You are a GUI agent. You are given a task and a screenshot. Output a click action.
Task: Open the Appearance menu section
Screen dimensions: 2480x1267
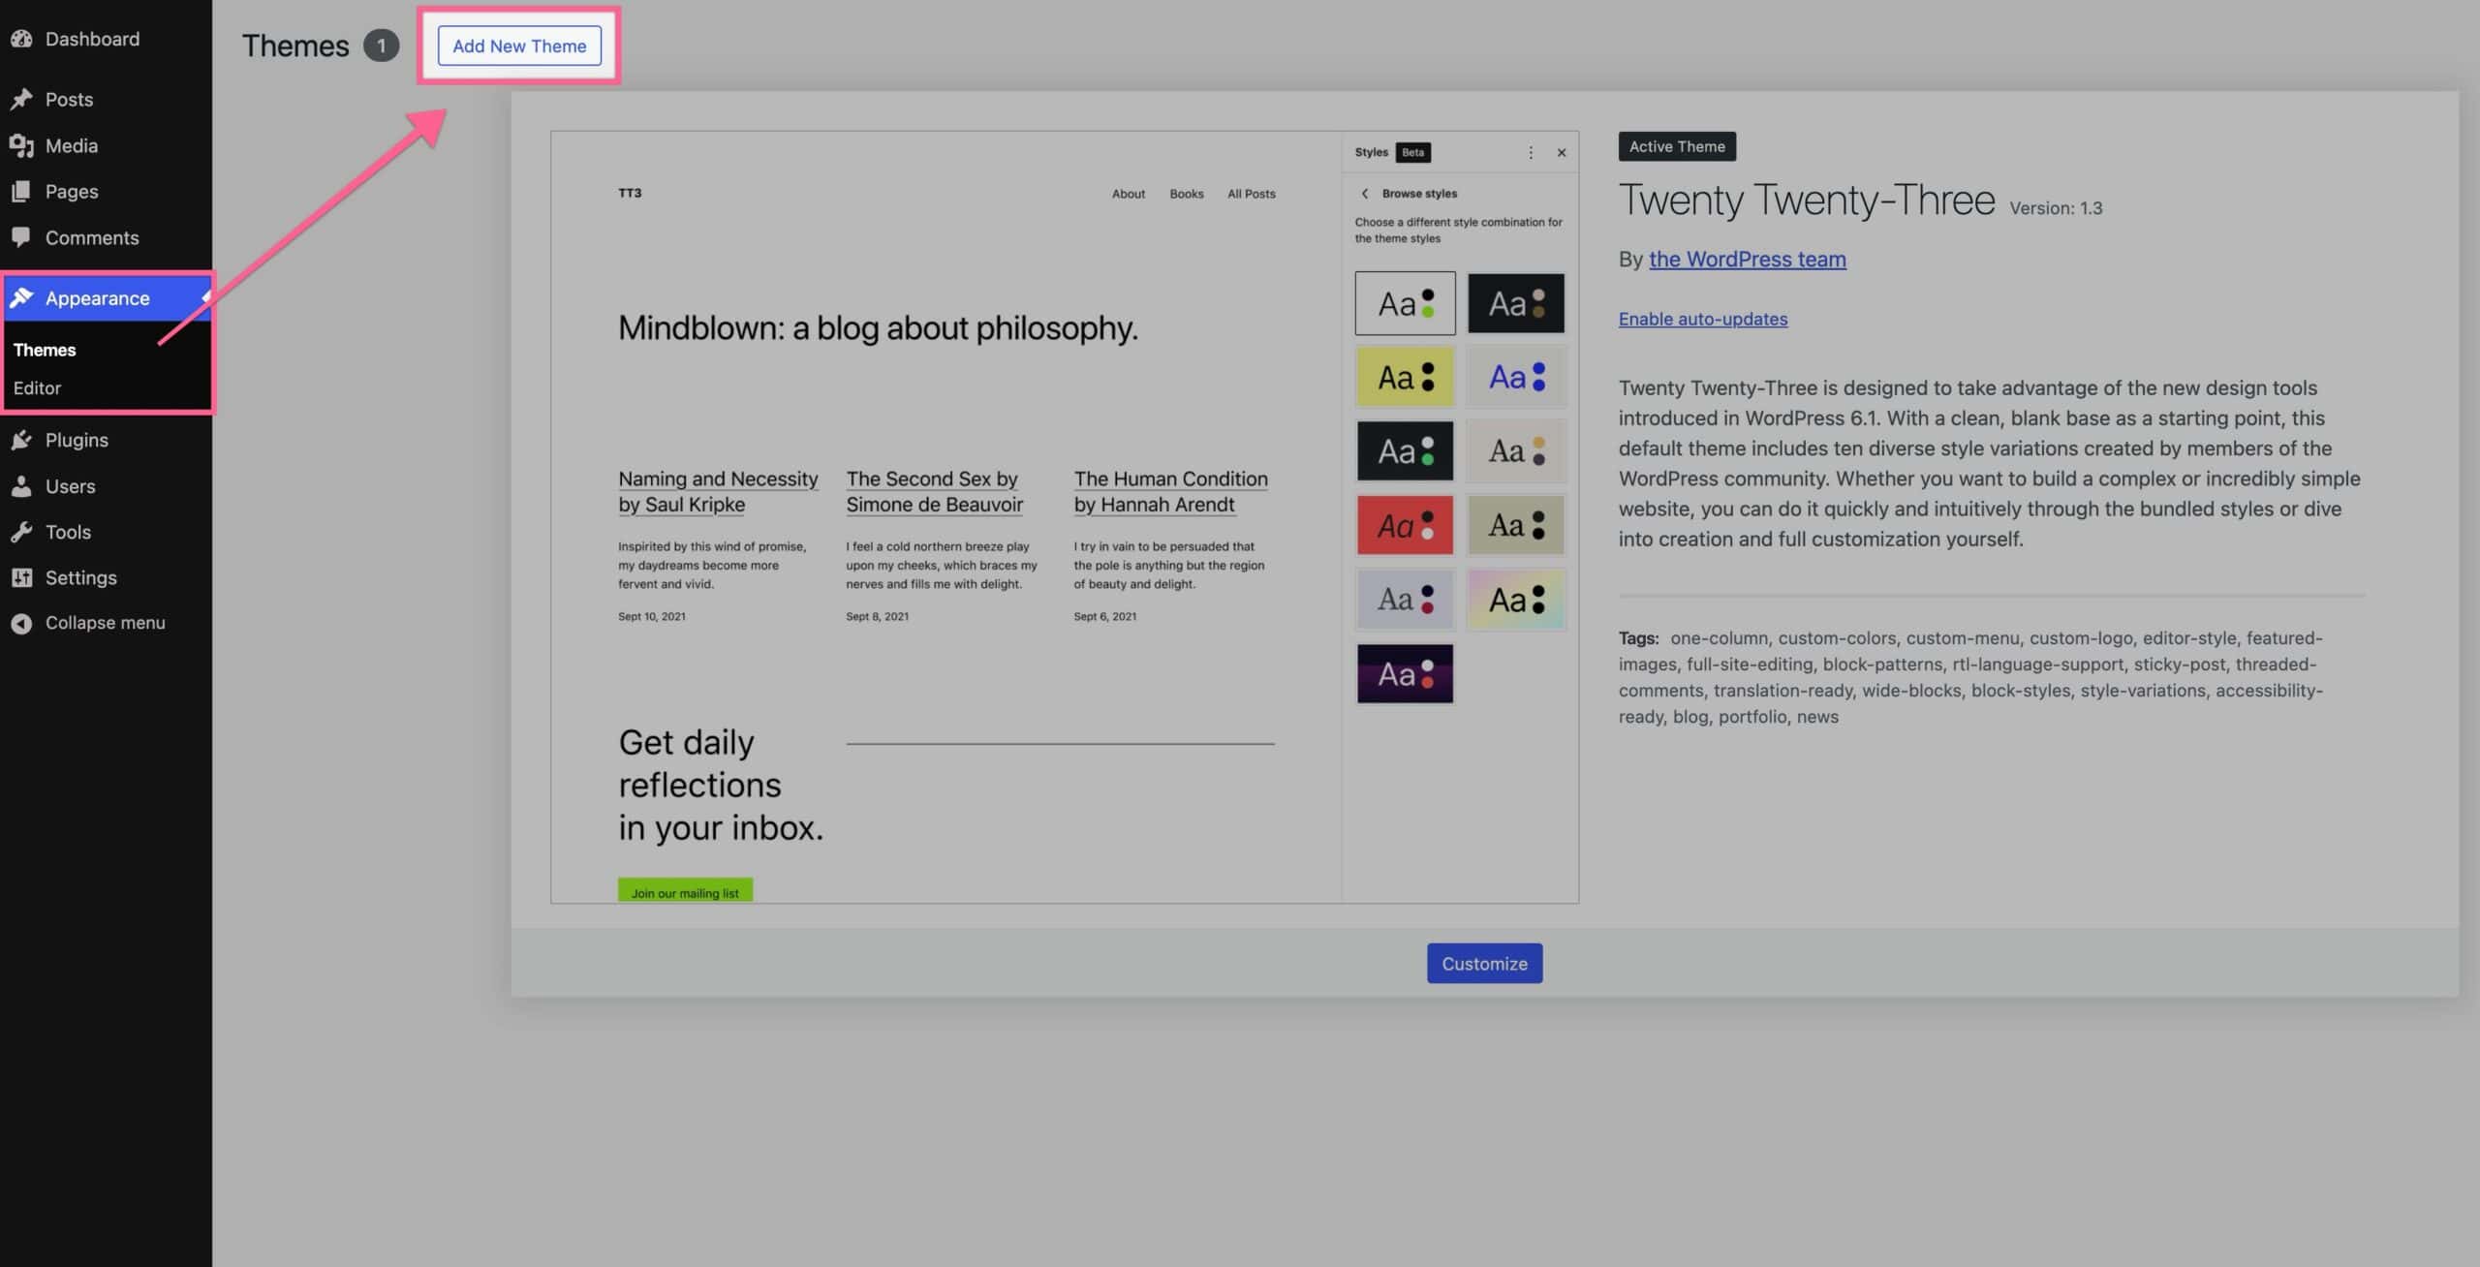(97, 298)
